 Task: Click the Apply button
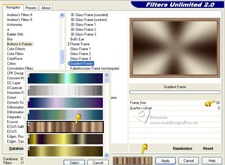(165, 161)
